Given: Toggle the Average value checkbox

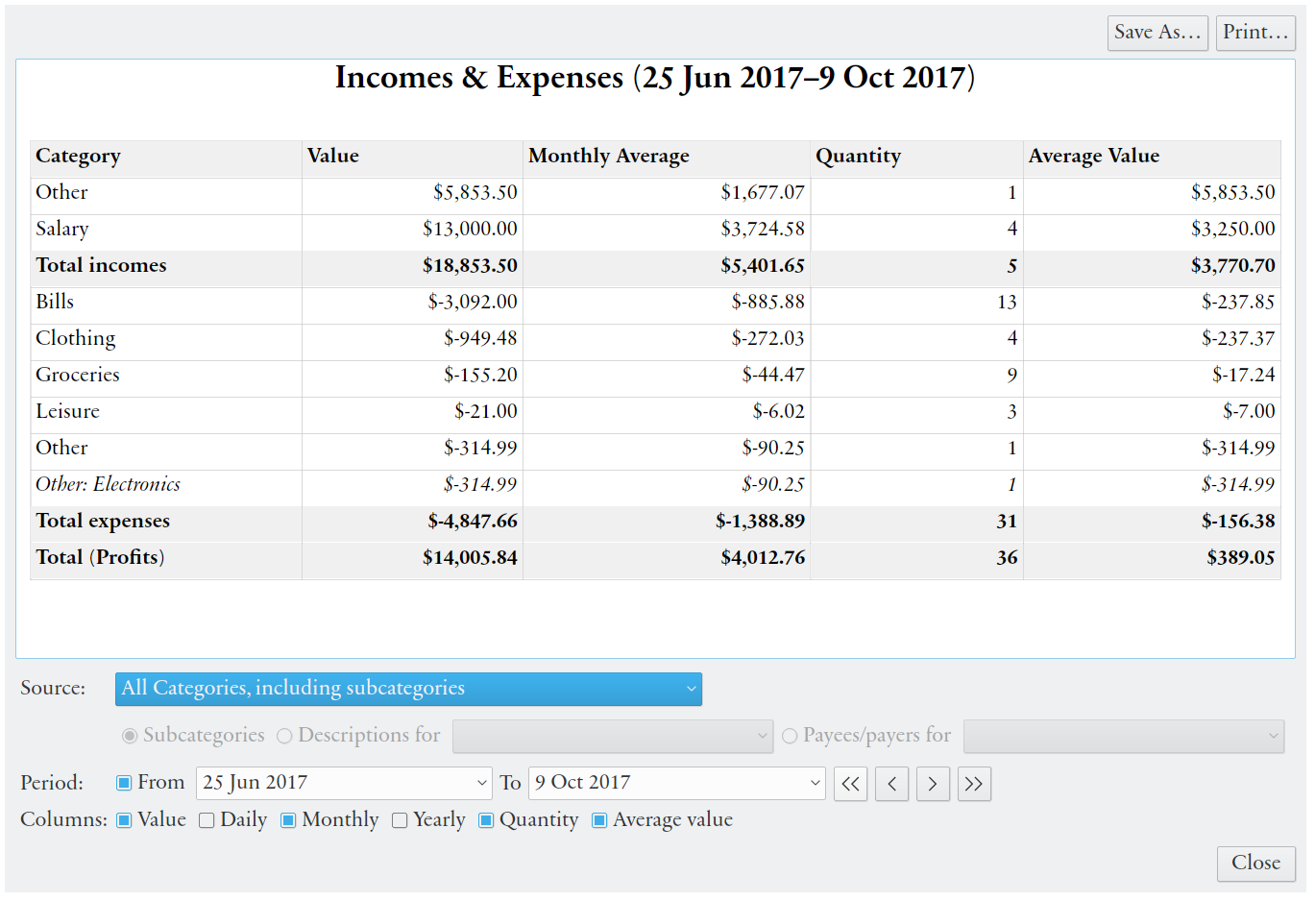Looking at the screenshot, I should pos(599,820).
